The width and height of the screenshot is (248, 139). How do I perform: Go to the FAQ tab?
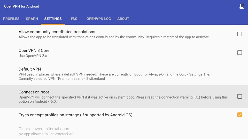pos(74,19)
